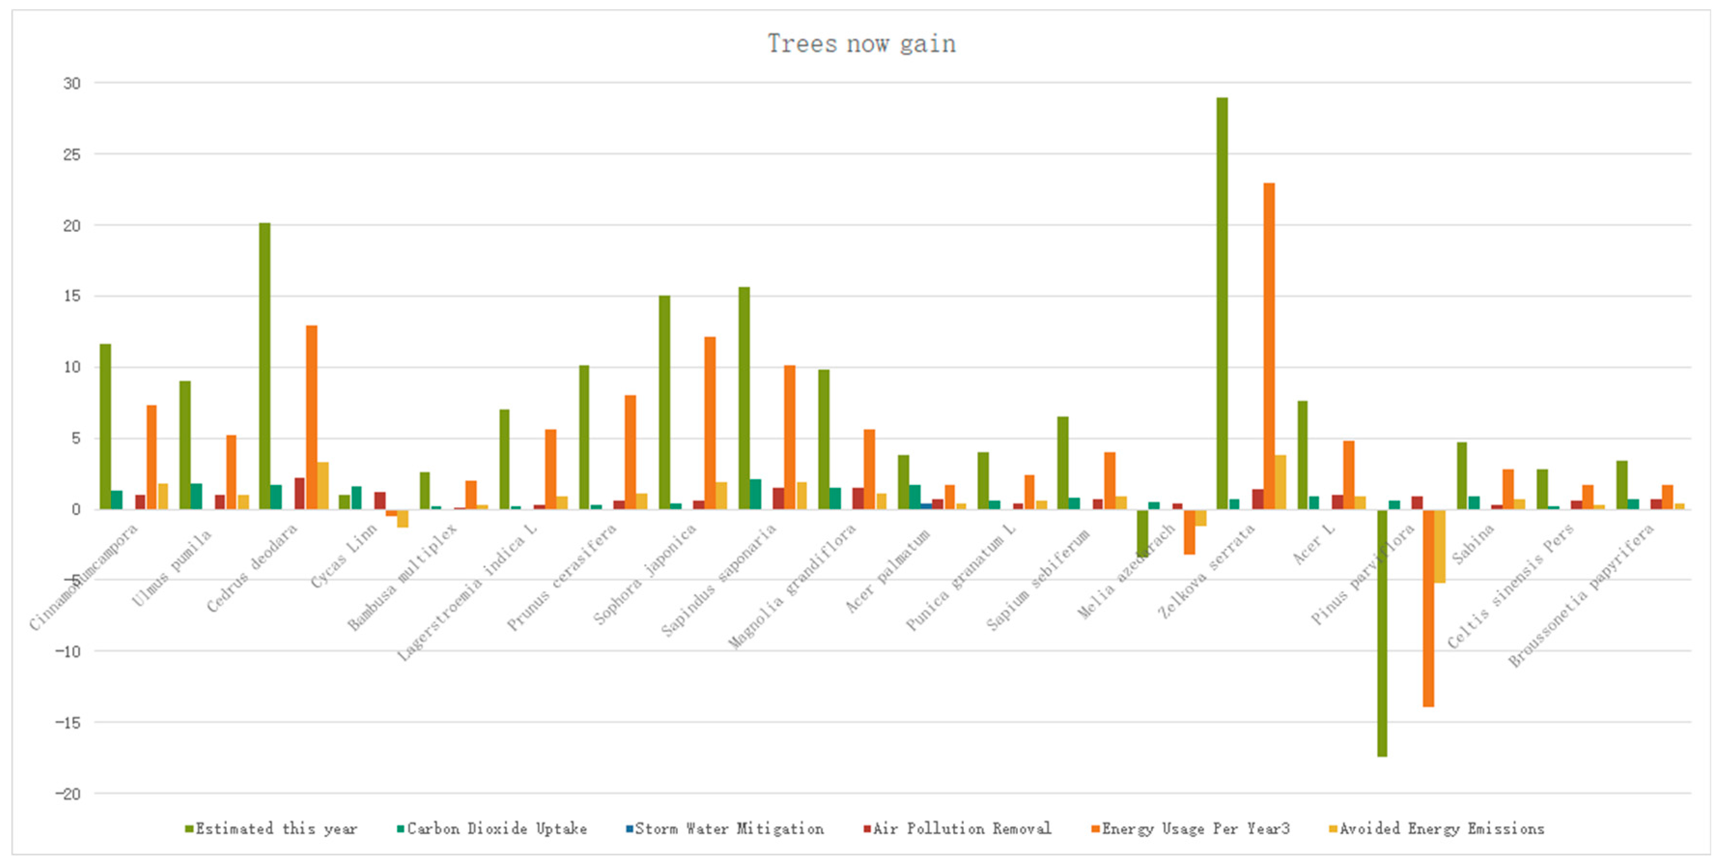Click the tall orange Zelkova serrata bar

point(1269,346)
